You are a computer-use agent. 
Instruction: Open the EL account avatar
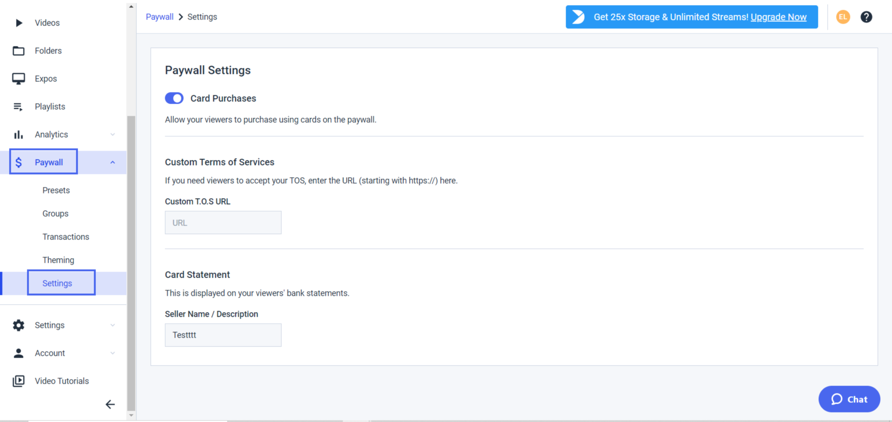[843, 17]
